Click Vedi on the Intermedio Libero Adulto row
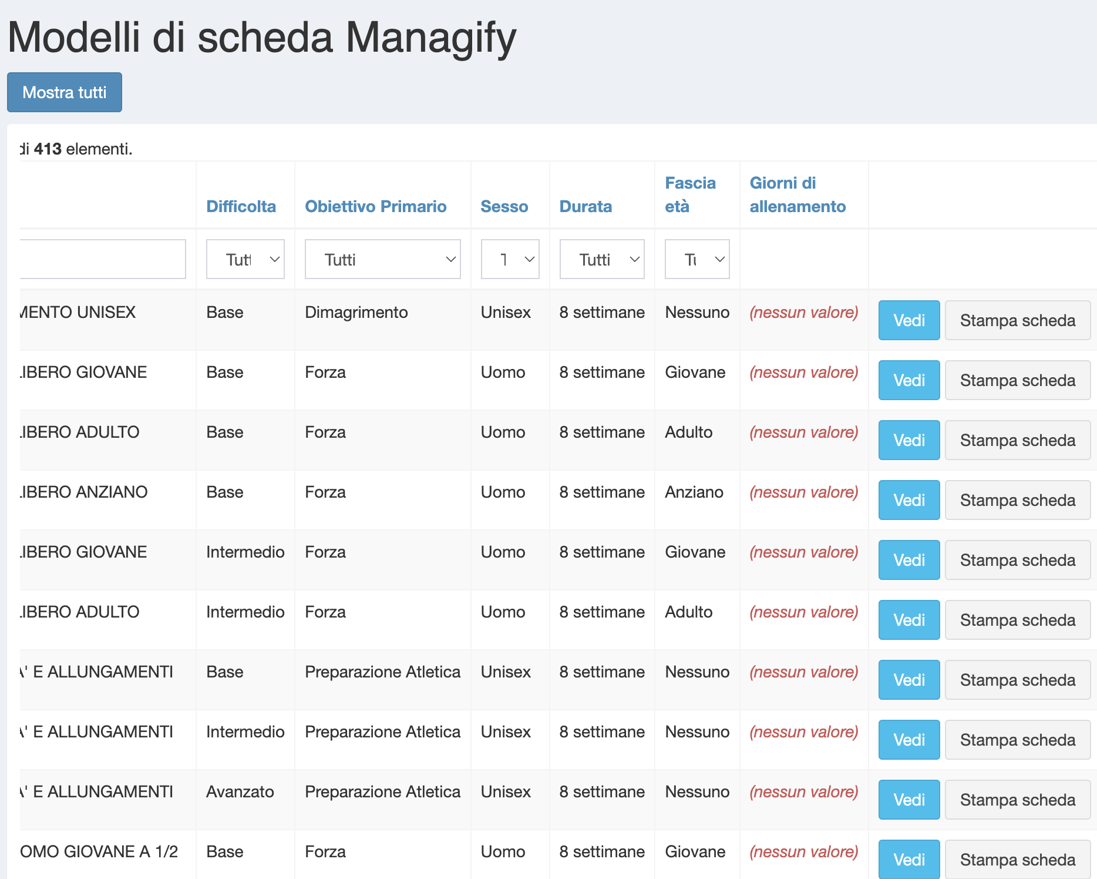Image resolution: width=1097 pixels, height=879 pixels. click(908, 619)
